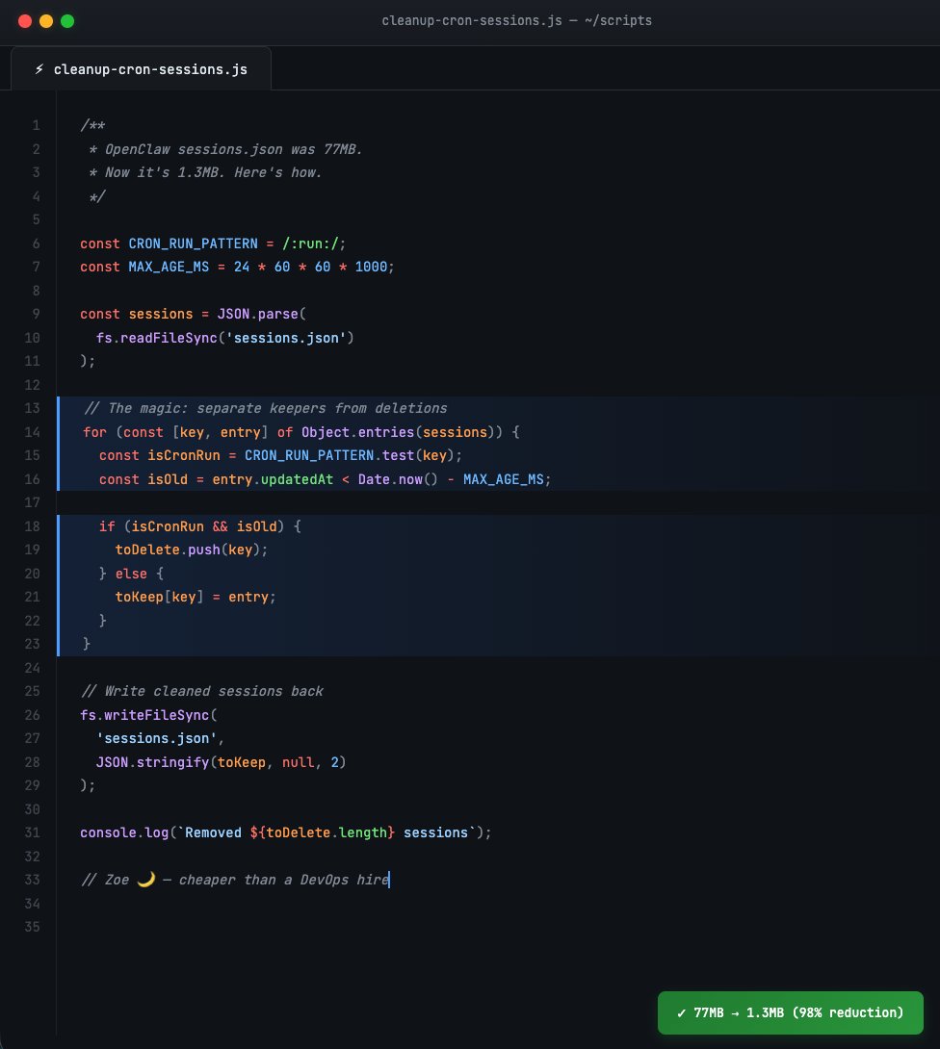This screenshot has height=1049, width=940.
Task: Click Date.now() on line 16
Action: pyautogui.click(x=398, y=479)
